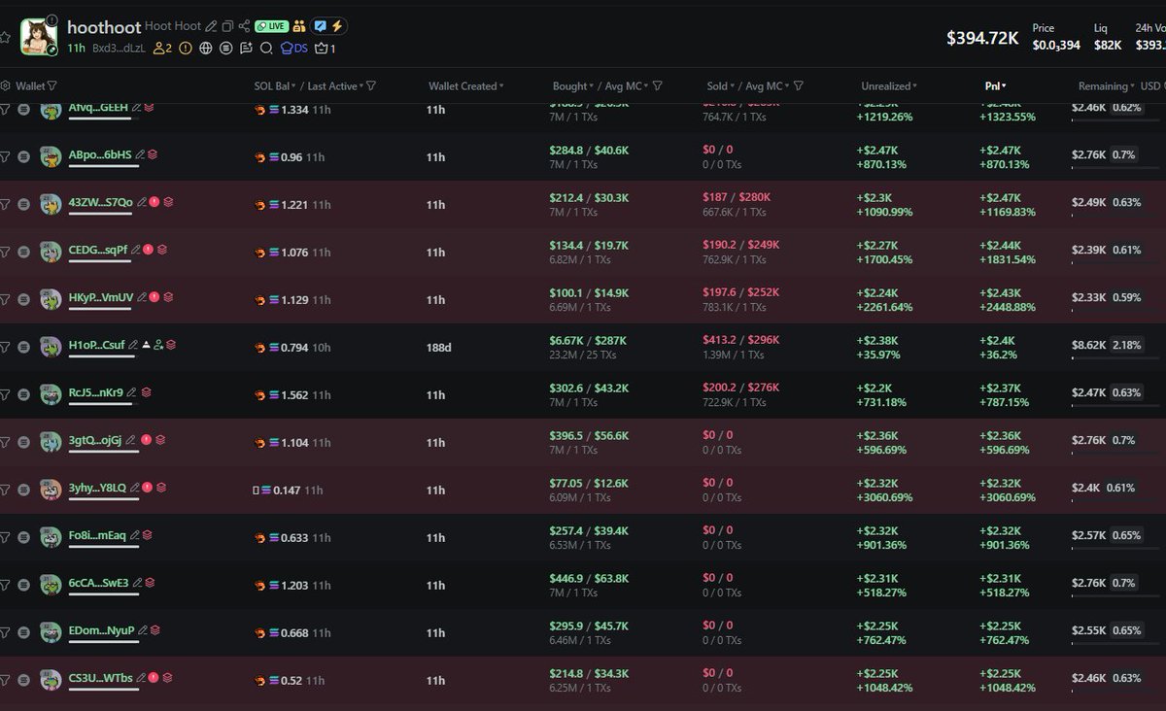Click the pencil edit icon beside Hoot Hoot
Image resolution: width=1166 pixels, height=711 pixels.
tap(211, 26)
